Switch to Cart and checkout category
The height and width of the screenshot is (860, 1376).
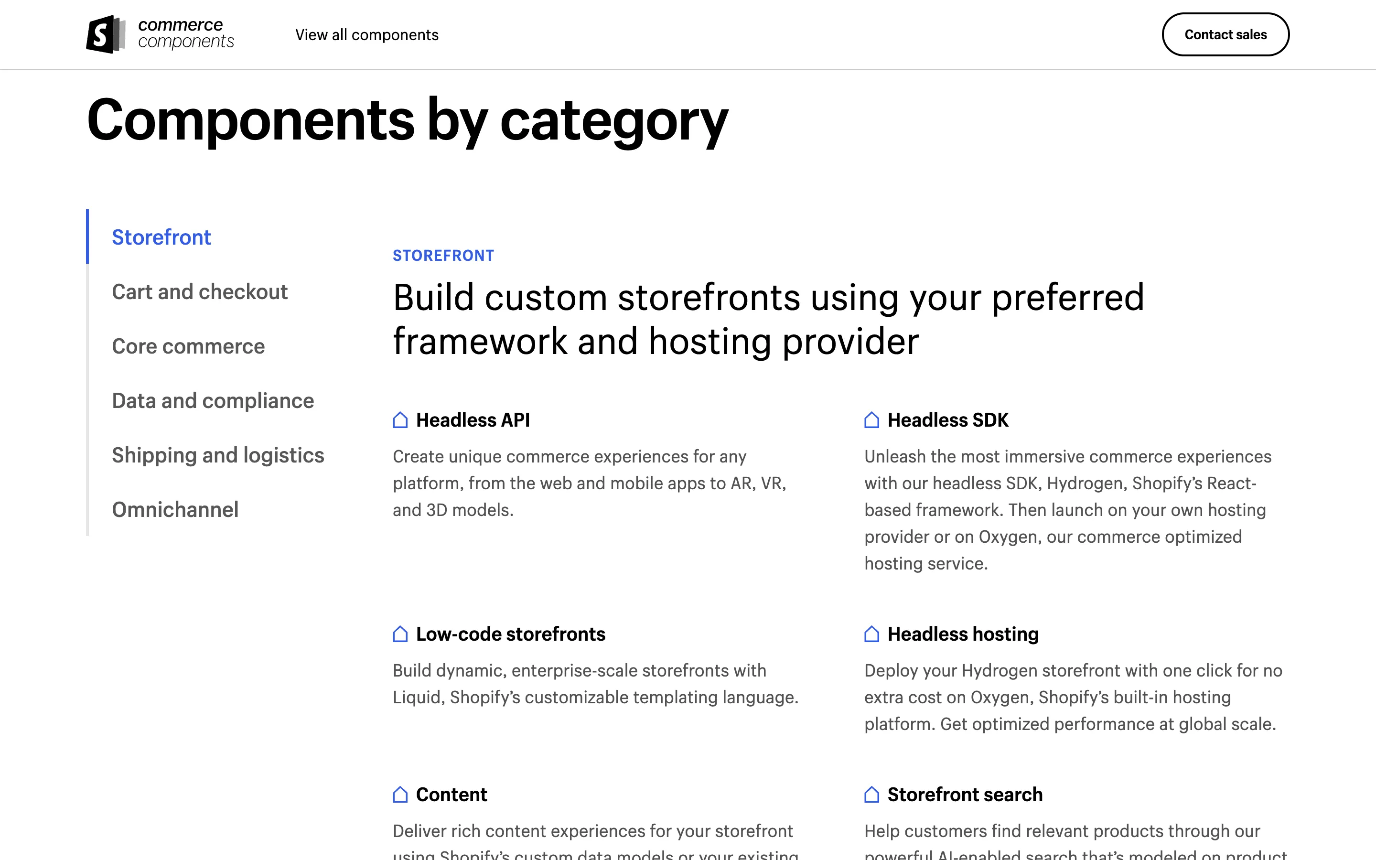pos(200,292)
